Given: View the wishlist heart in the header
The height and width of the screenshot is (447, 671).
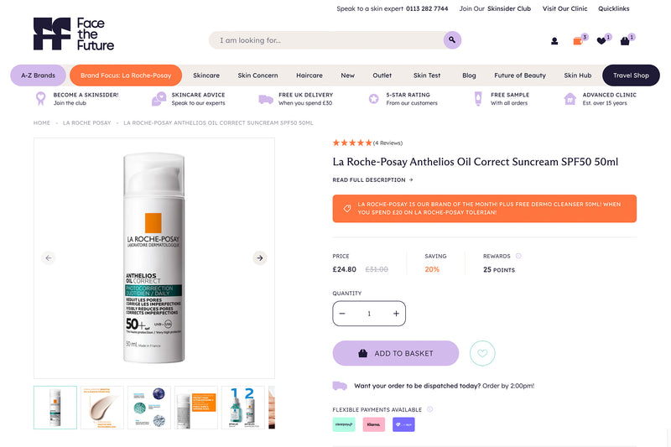Looking at the screenshot, I should 601,40.
